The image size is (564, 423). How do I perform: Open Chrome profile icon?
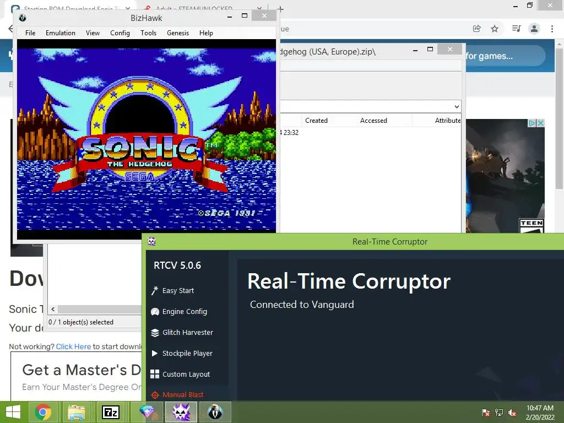coord(534,29)
